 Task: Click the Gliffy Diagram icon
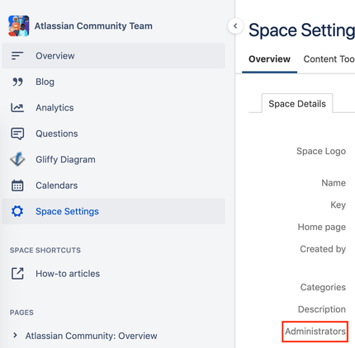[17, 159]
